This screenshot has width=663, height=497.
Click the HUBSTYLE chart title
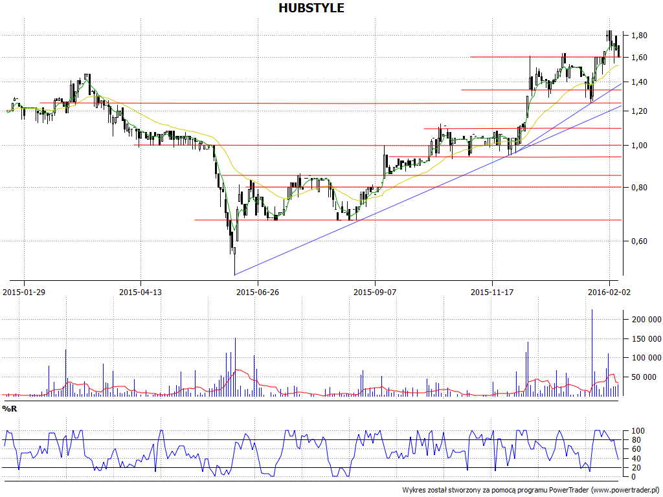311,8
